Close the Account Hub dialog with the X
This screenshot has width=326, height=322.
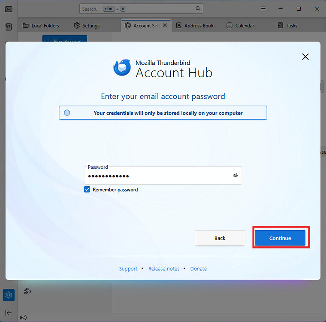305,57
